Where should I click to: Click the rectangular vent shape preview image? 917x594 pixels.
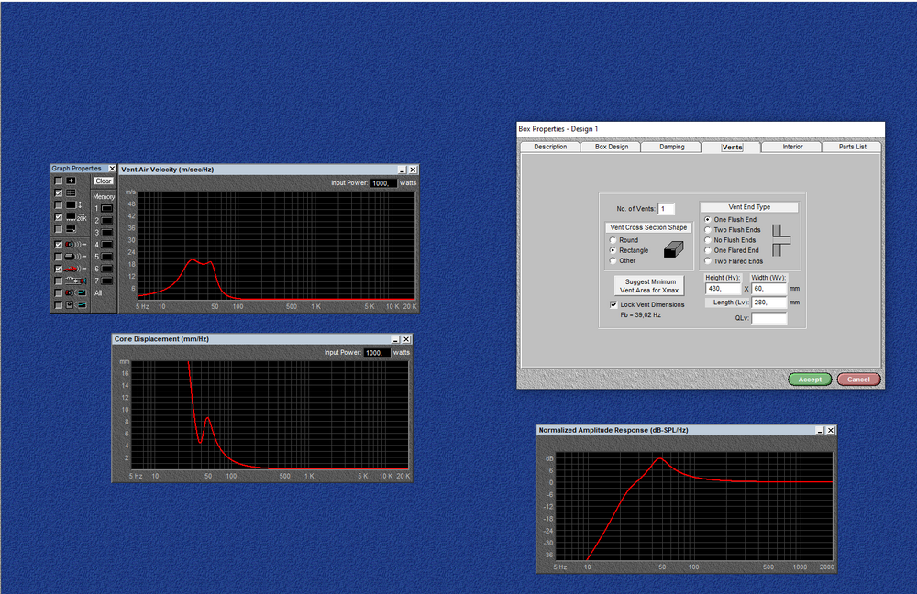(x=674, y=249)
